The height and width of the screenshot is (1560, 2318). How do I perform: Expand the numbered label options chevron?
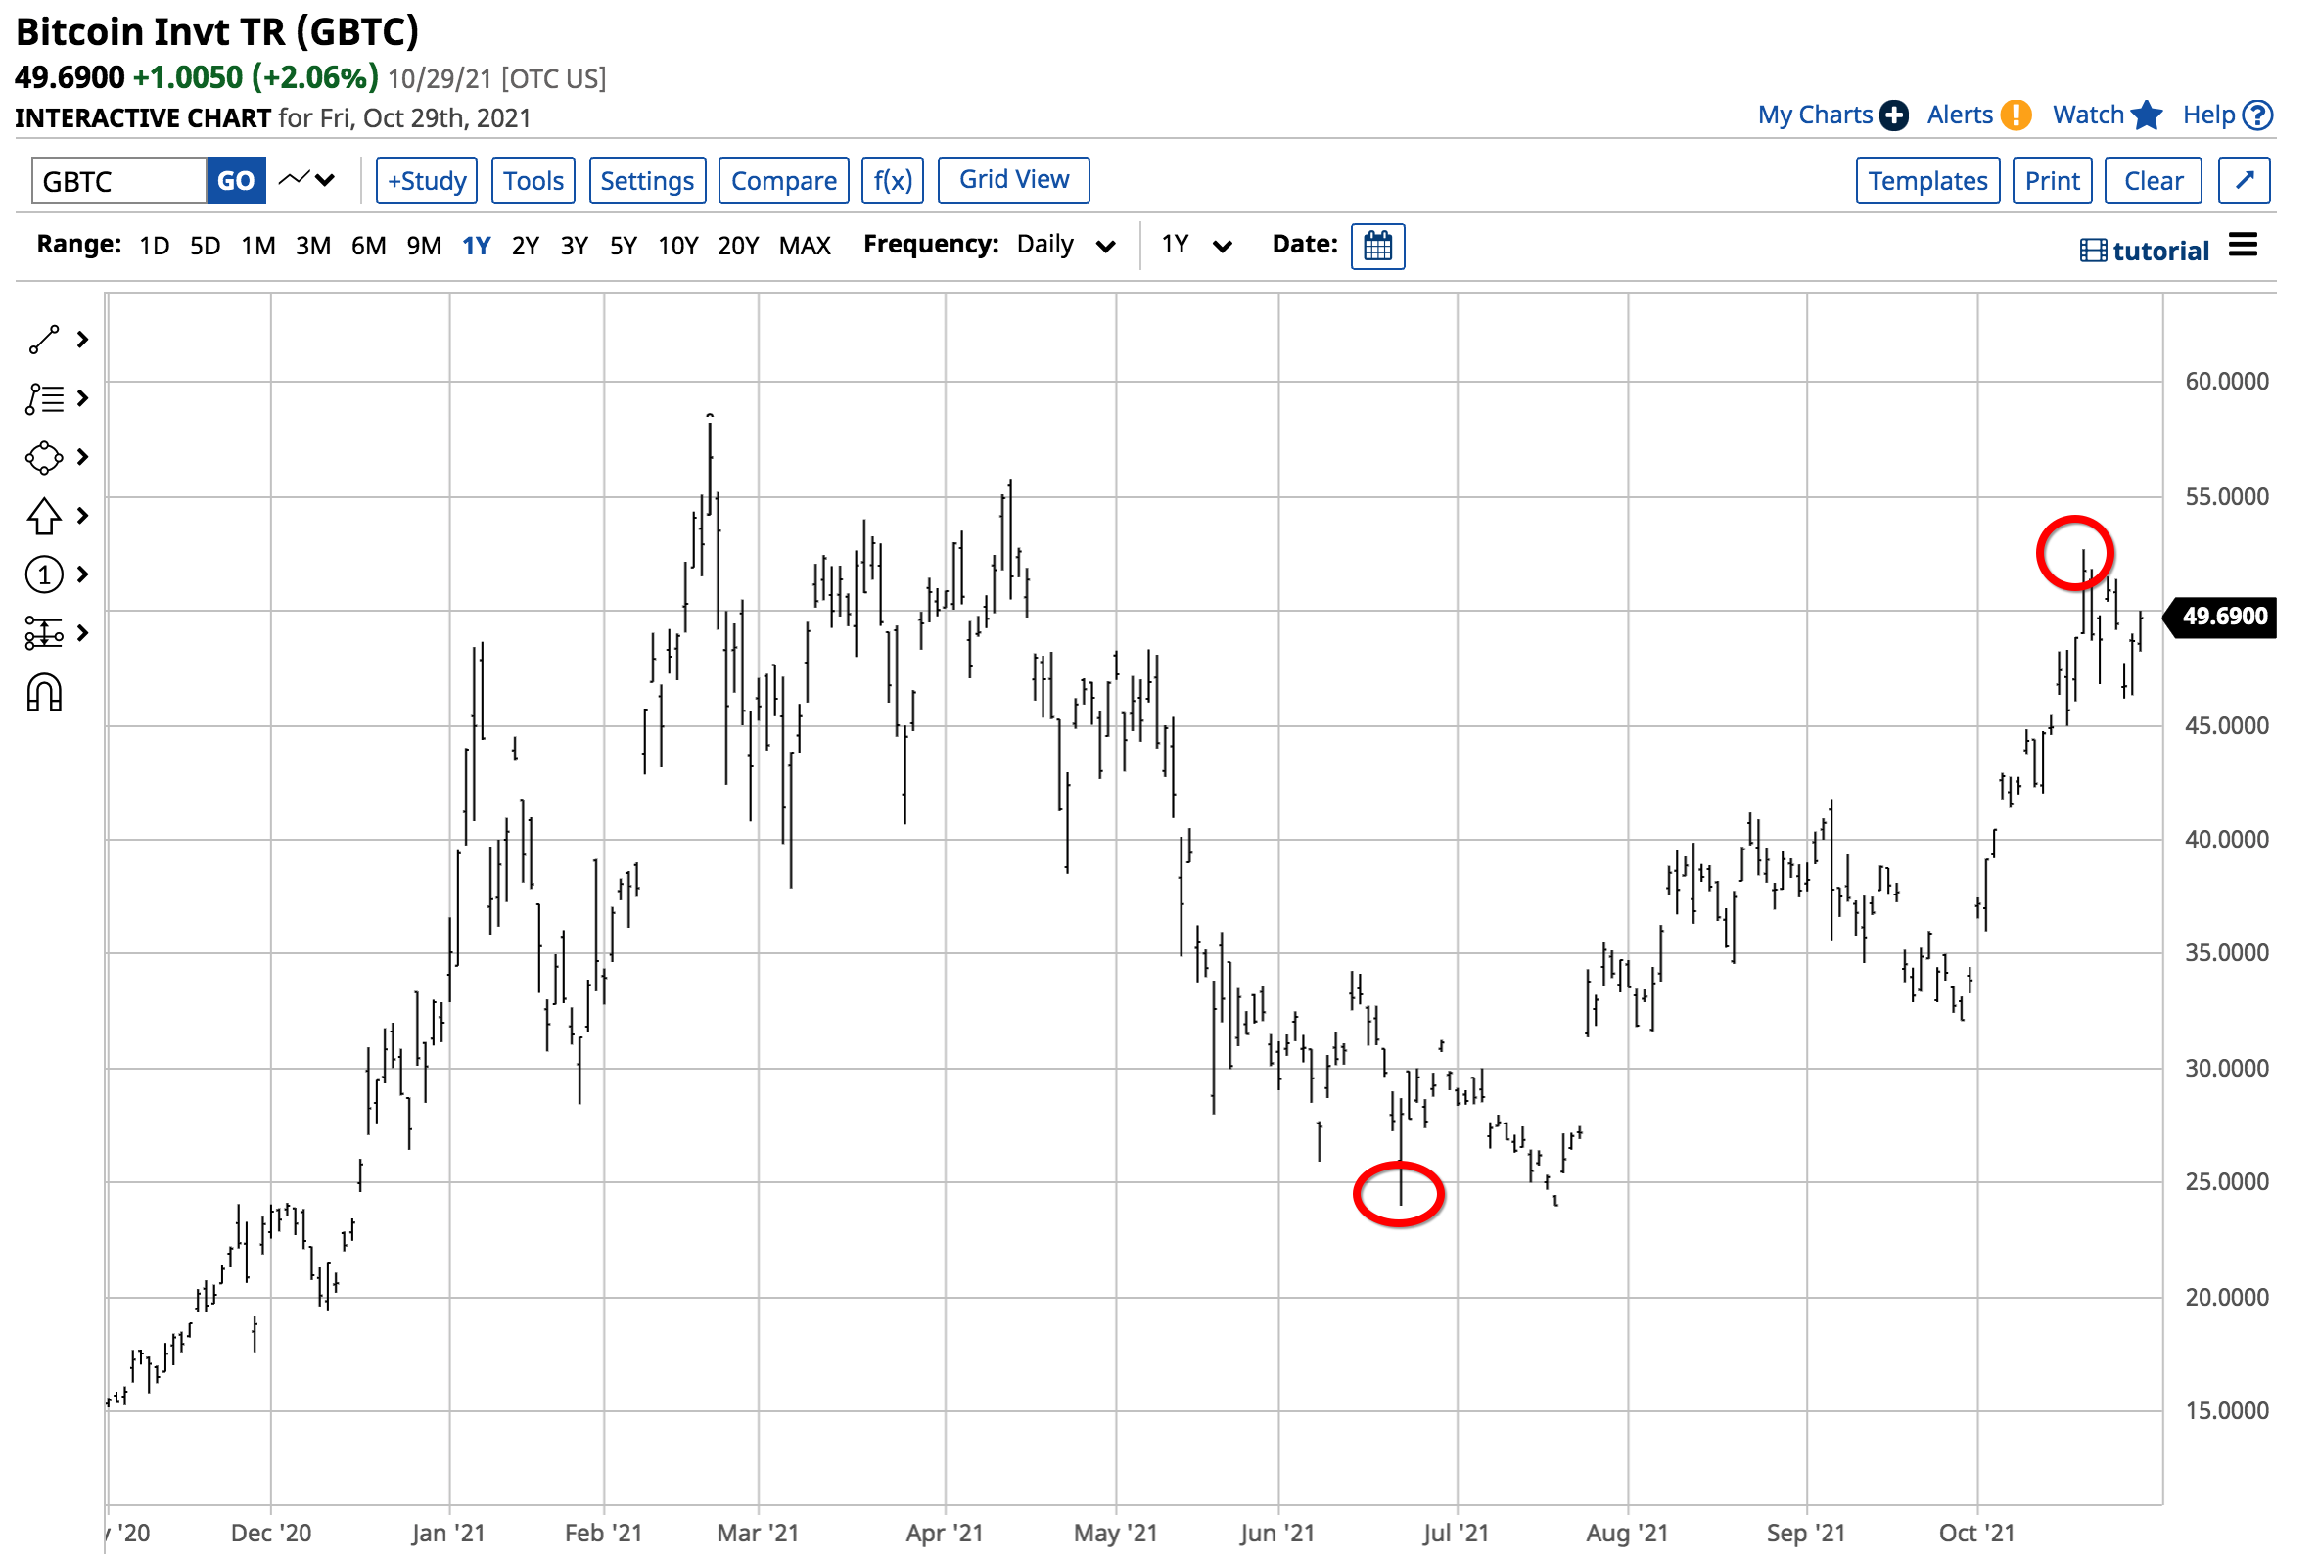pyautogui.click(x=82, y=575)
